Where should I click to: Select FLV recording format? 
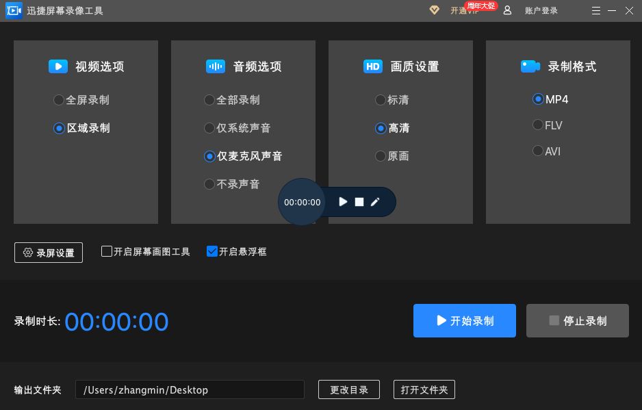pyautogui.click(x=538, y=125)
